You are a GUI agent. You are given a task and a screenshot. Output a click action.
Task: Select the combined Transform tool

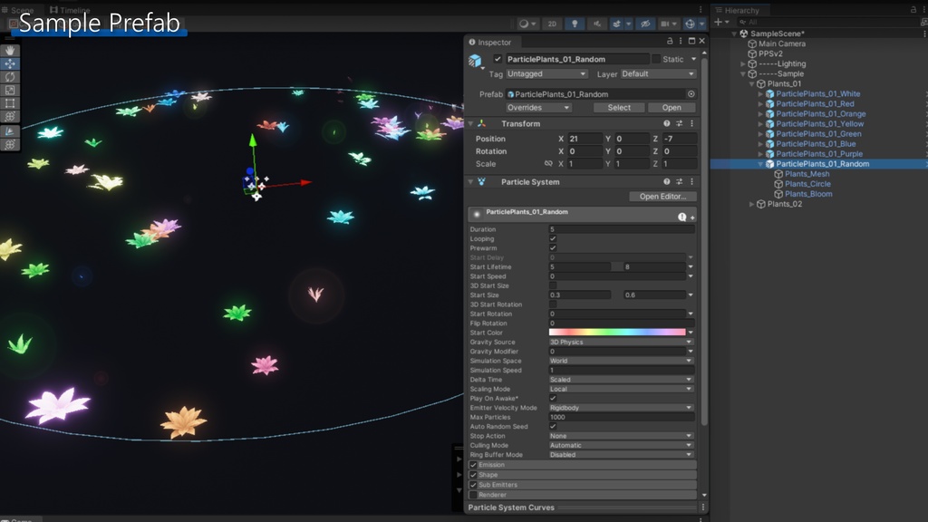10,116
